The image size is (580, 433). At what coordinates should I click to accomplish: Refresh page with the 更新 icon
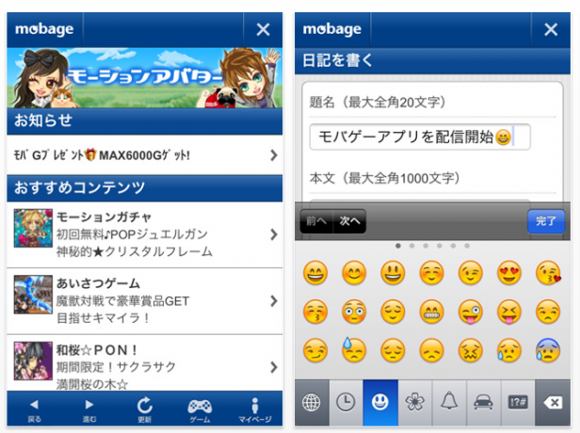click(145, 406)
